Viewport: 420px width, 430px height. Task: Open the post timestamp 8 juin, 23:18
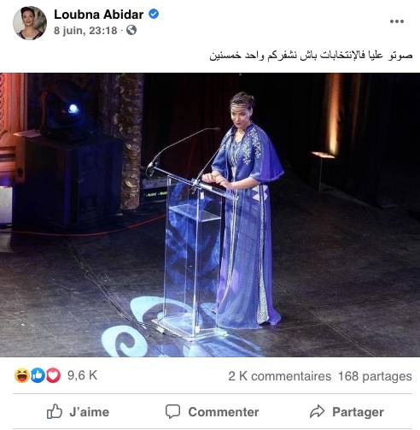click(85, 31)
